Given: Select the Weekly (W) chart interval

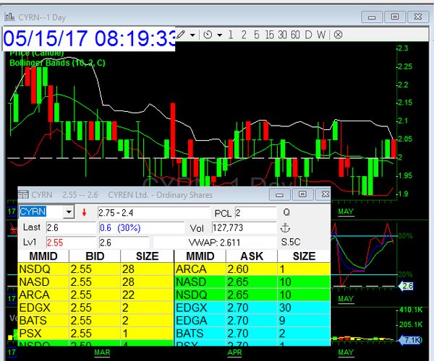Looking at the screenshot, I should click(320, 34).
